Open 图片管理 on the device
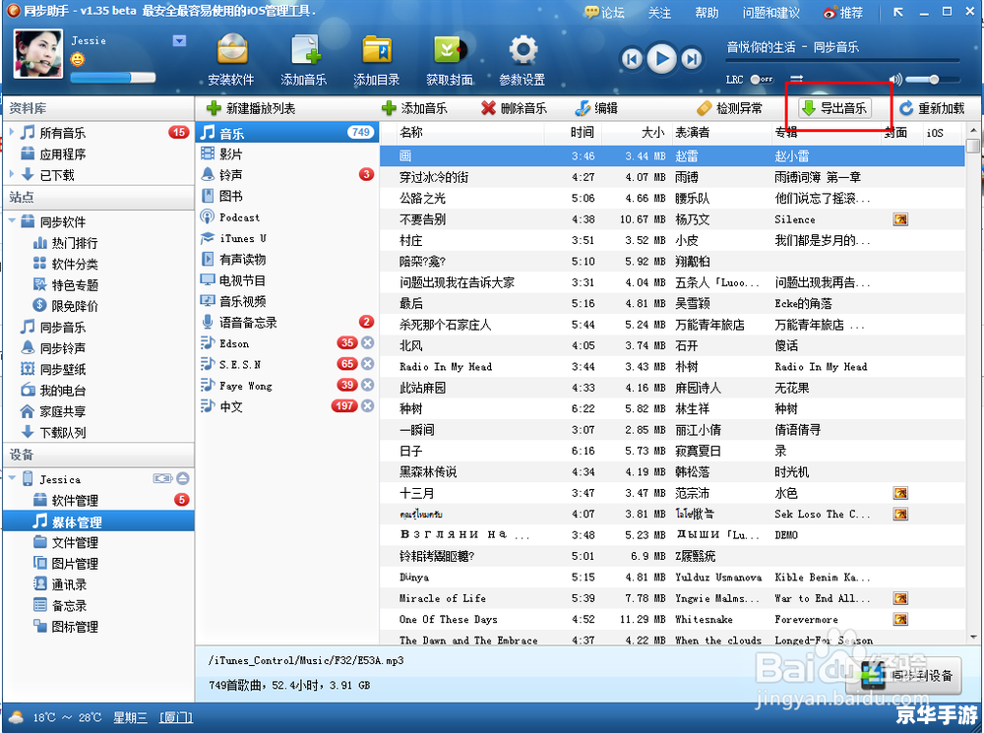 click(x=65, y=564)
